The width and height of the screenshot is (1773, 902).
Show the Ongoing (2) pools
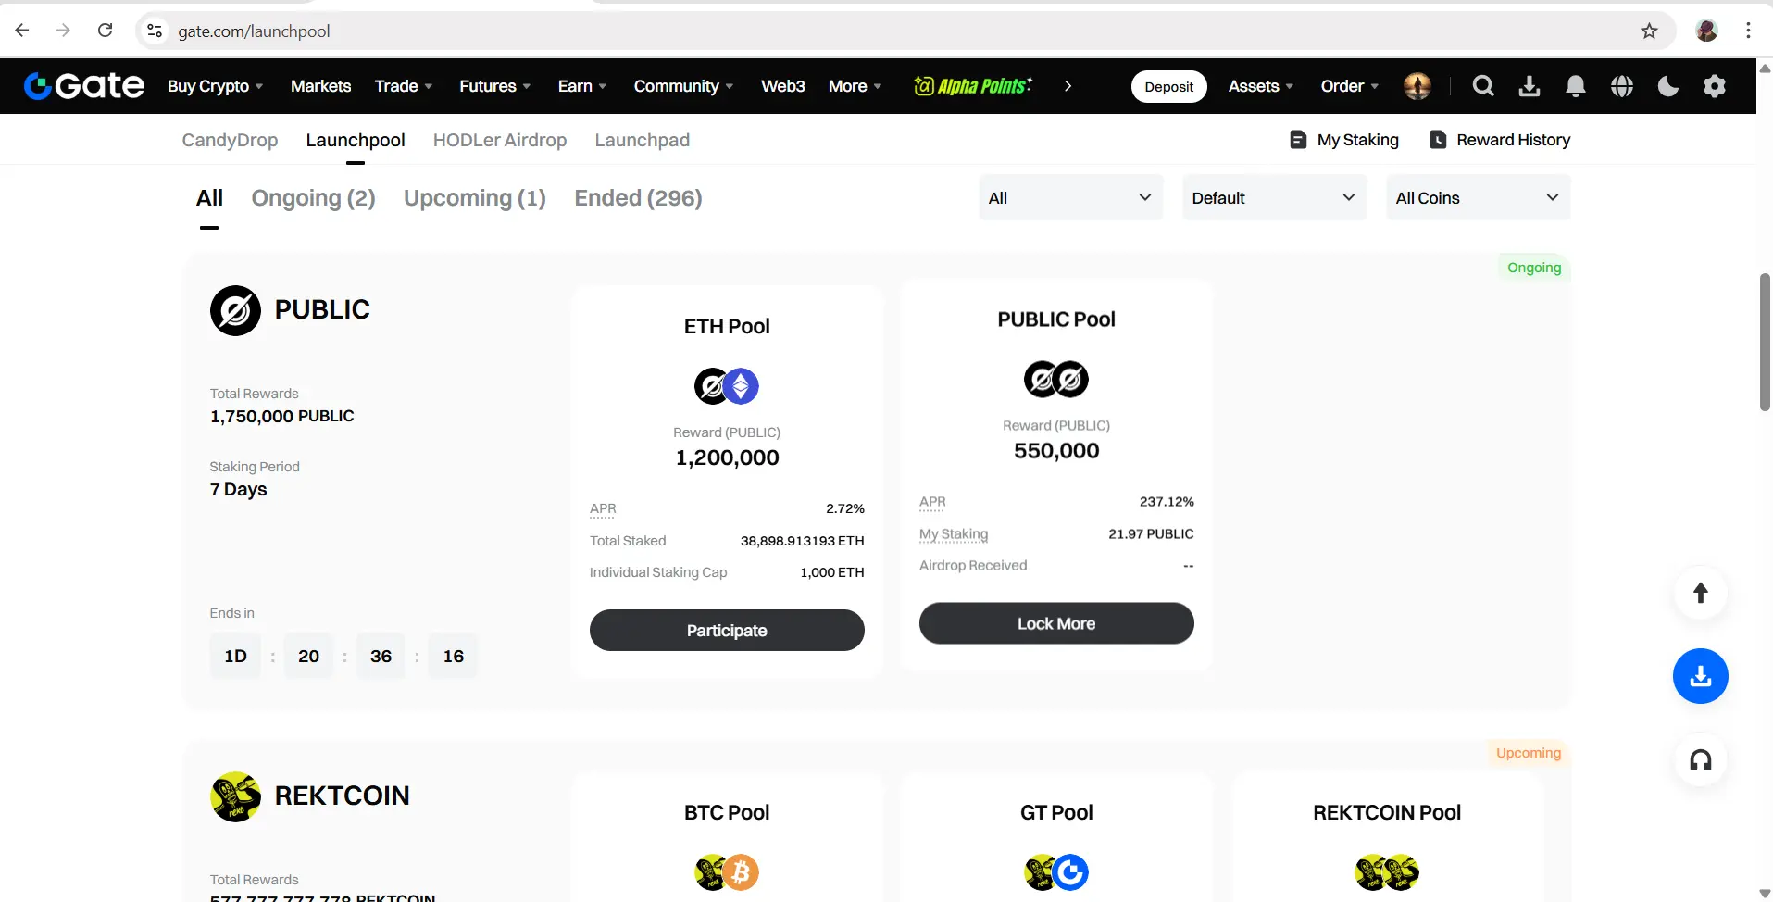314,198
